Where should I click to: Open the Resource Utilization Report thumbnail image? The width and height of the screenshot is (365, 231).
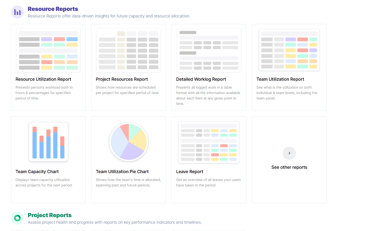(x=48, y=49)
